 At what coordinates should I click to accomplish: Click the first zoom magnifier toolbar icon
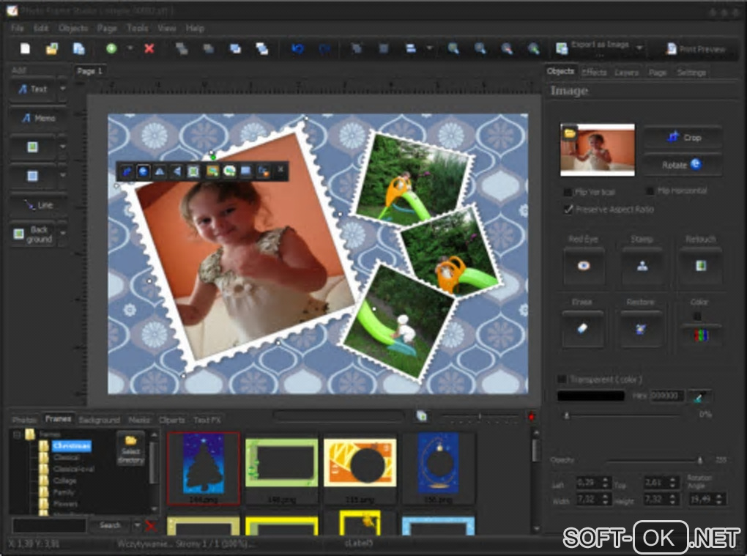tap(453, 48)
